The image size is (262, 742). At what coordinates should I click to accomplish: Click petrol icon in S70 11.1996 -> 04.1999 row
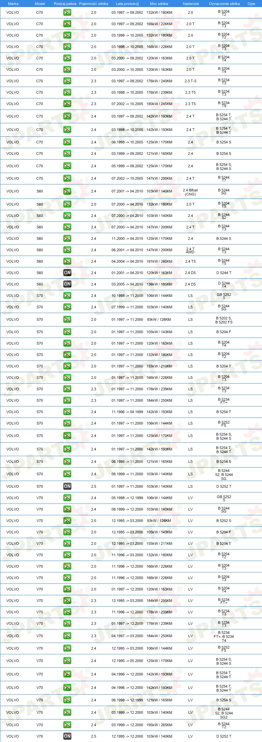67,412
